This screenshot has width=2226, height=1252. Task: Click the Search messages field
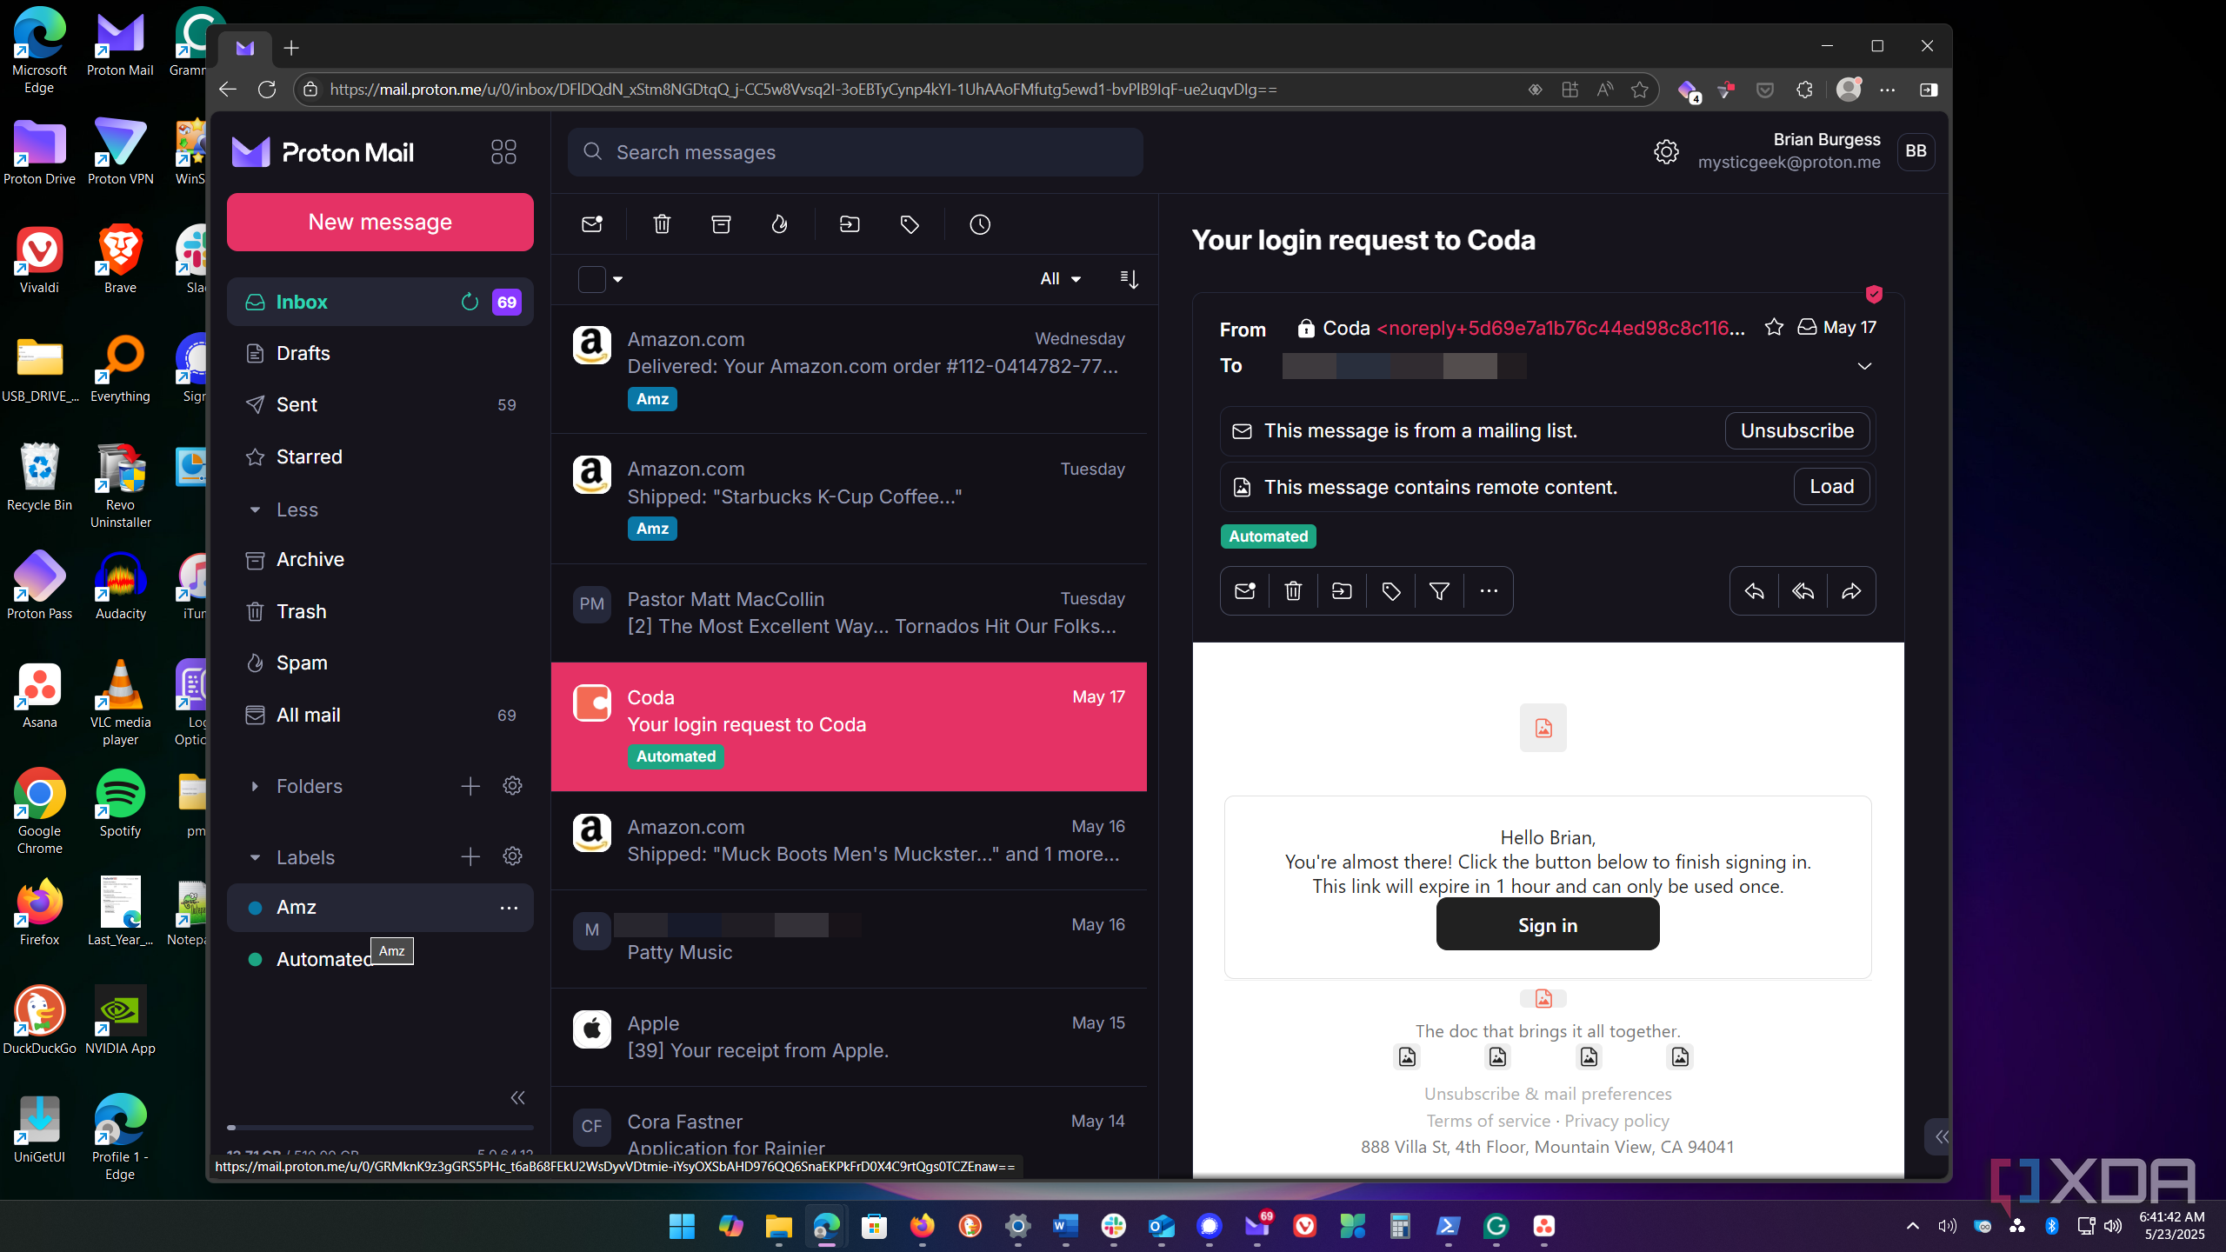[855, 152]
